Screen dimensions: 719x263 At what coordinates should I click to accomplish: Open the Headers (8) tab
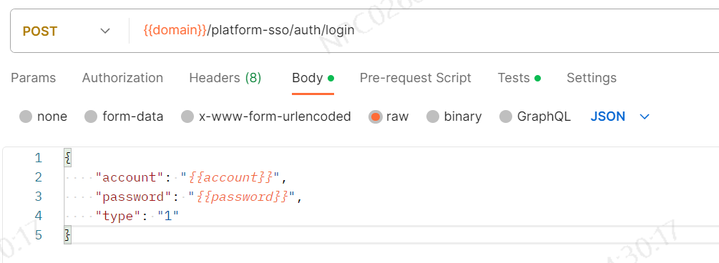(225, 78)
